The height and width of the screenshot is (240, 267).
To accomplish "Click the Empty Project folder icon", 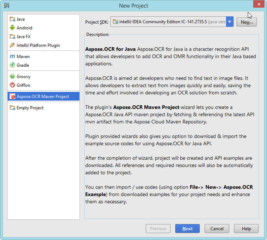I will pyautogui.click(x=12, y=108).
